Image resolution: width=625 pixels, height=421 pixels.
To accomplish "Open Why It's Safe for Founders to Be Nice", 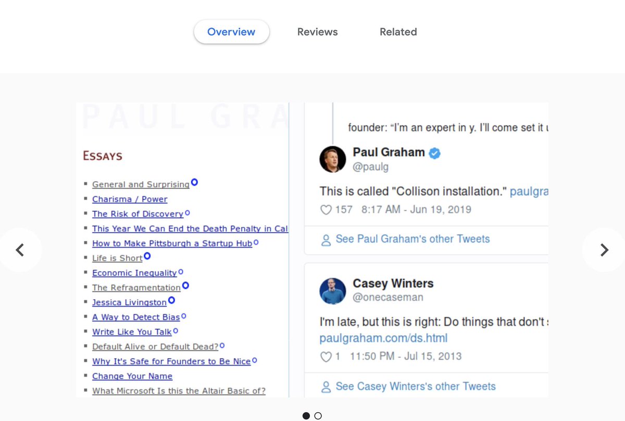I will tap(171, 361).
